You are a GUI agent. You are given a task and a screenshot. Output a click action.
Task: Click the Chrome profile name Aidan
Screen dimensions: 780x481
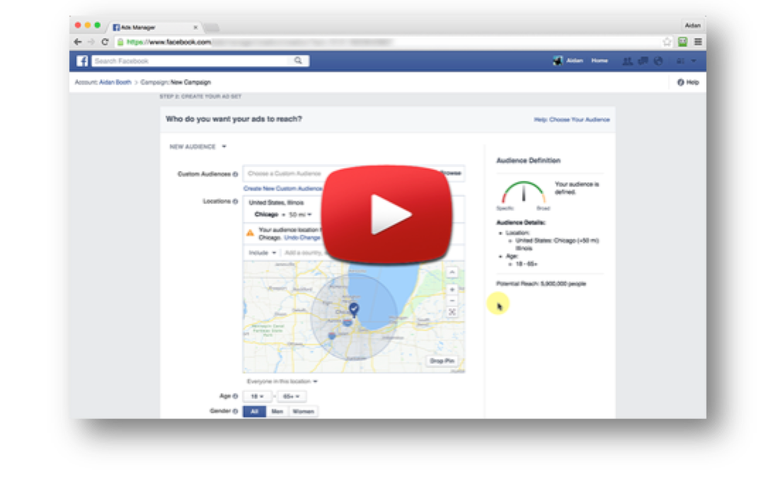point(692,25)
